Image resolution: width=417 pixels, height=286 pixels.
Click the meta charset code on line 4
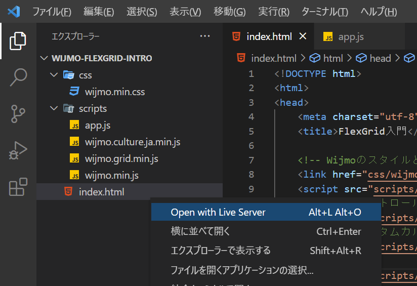(x=357, y=117)
